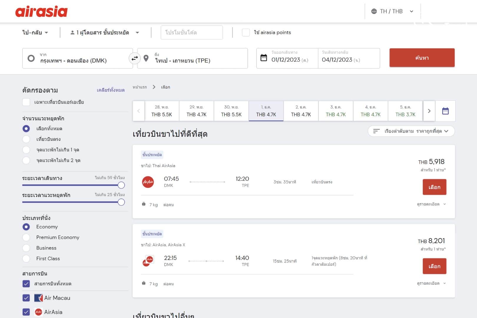Edit the Bangkok Don Mueang origin field
477x318 pixels.
(77, 58)
